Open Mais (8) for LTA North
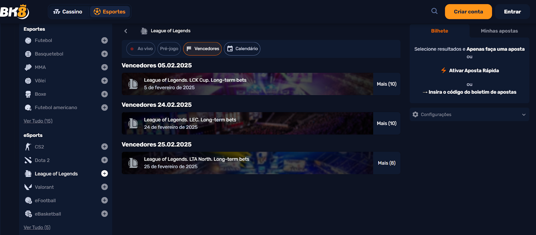 387,163
